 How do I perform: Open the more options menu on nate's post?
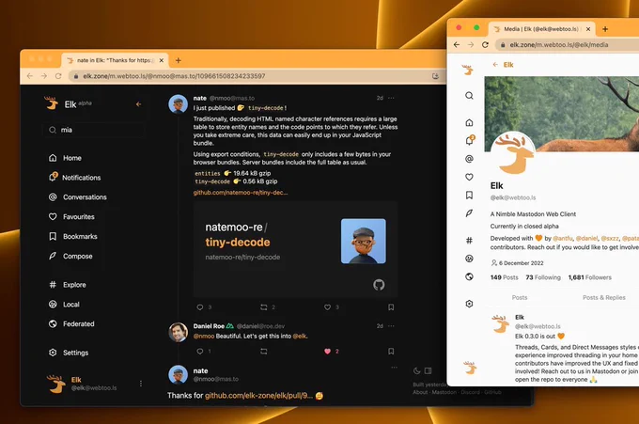point(391,98)
